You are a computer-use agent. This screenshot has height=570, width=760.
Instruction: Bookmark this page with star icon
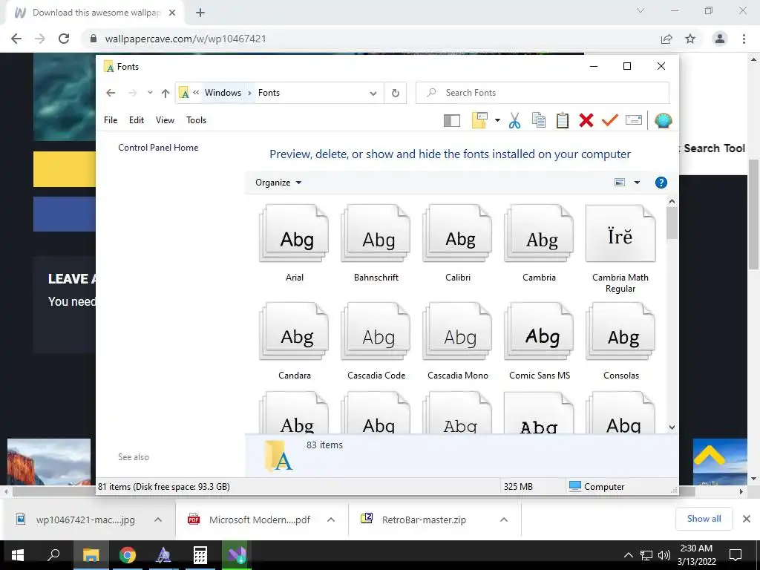[690, 39]
